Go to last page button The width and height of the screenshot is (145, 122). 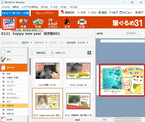[x=139, y=120]
